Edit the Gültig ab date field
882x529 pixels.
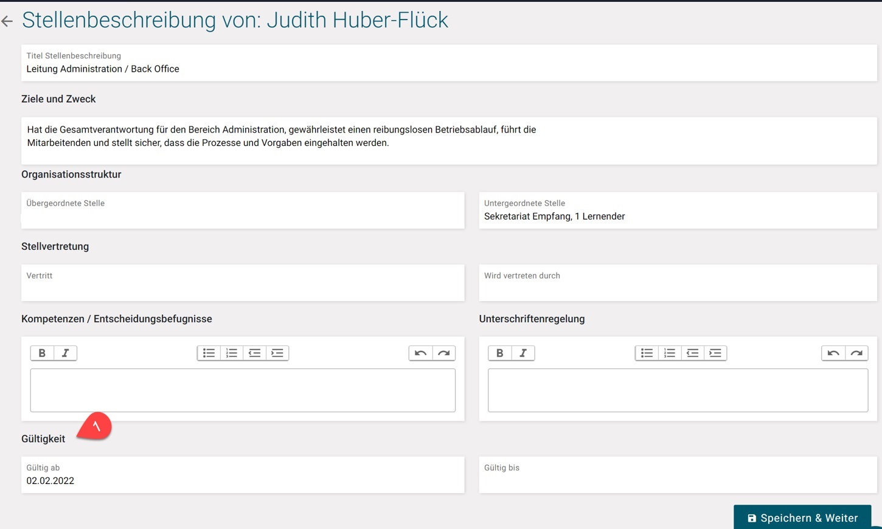(243, 480)
